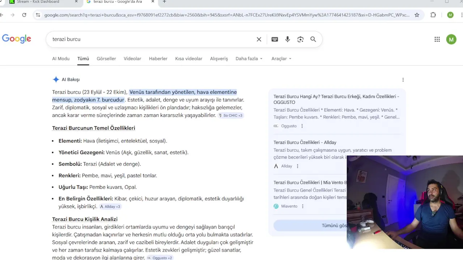Image resolution: width=463 pixels, height=260 pixels.
Task: Click the Miavento source name label
Action: (x=289, y=206)
